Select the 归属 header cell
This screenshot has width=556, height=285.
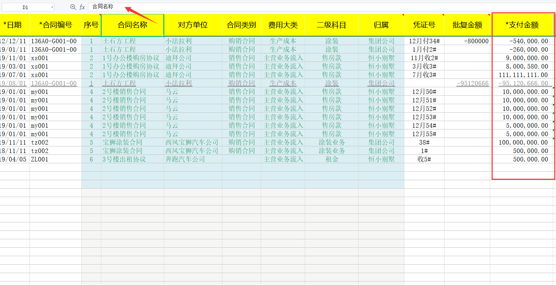[x=381, y=25]
